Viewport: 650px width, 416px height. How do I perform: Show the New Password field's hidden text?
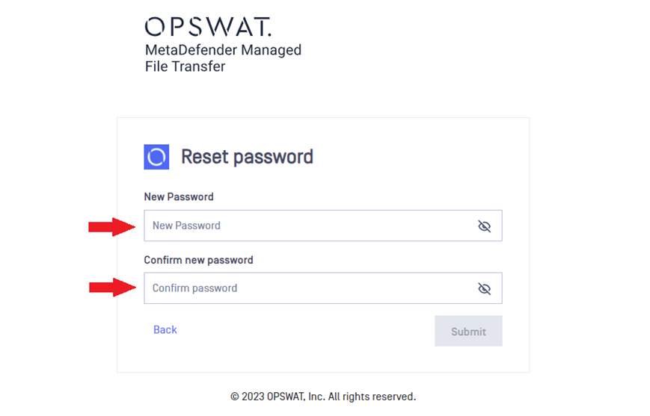pos(484,226)
